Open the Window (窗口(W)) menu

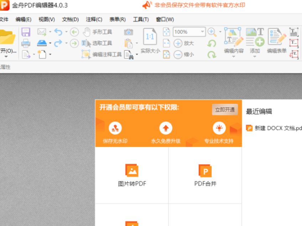[165, 20]
